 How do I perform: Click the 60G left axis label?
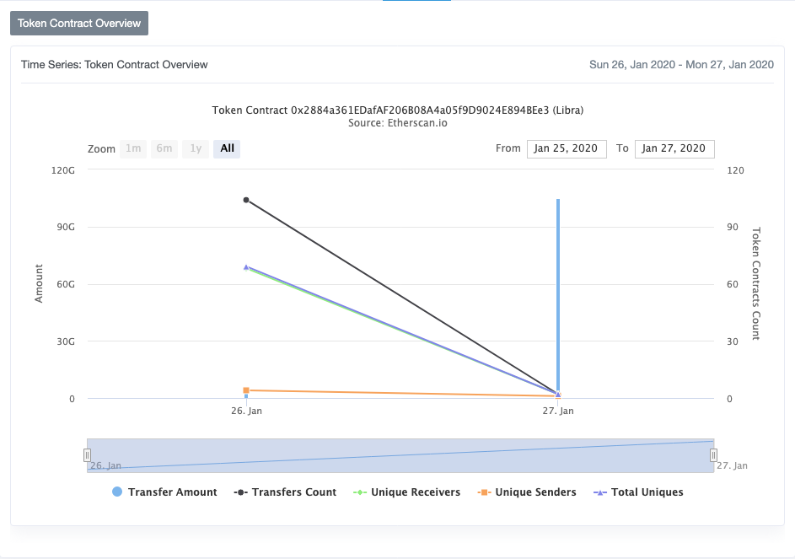[x=66, y=284]
